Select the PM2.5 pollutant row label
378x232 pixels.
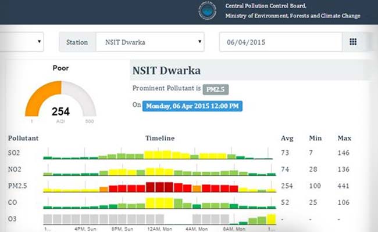click(x=17, y=187)
